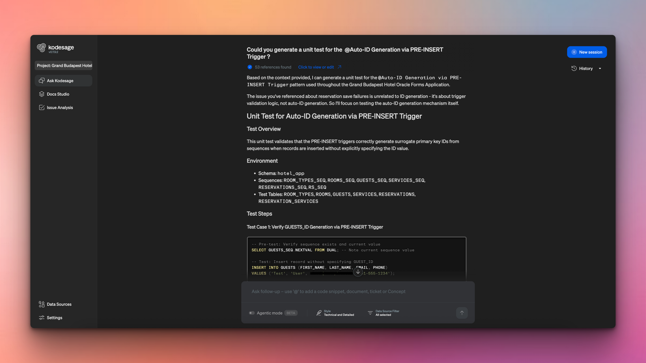Open Data Sources icon
This screenshot has height=363, width=646.
coord(42,304)
